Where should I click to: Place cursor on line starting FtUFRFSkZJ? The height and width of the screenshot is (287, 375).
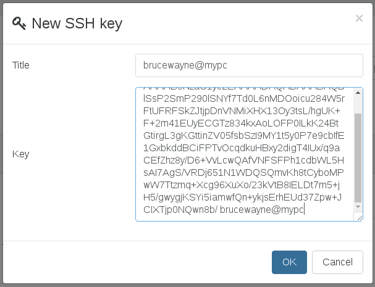[x=242, y=111]
